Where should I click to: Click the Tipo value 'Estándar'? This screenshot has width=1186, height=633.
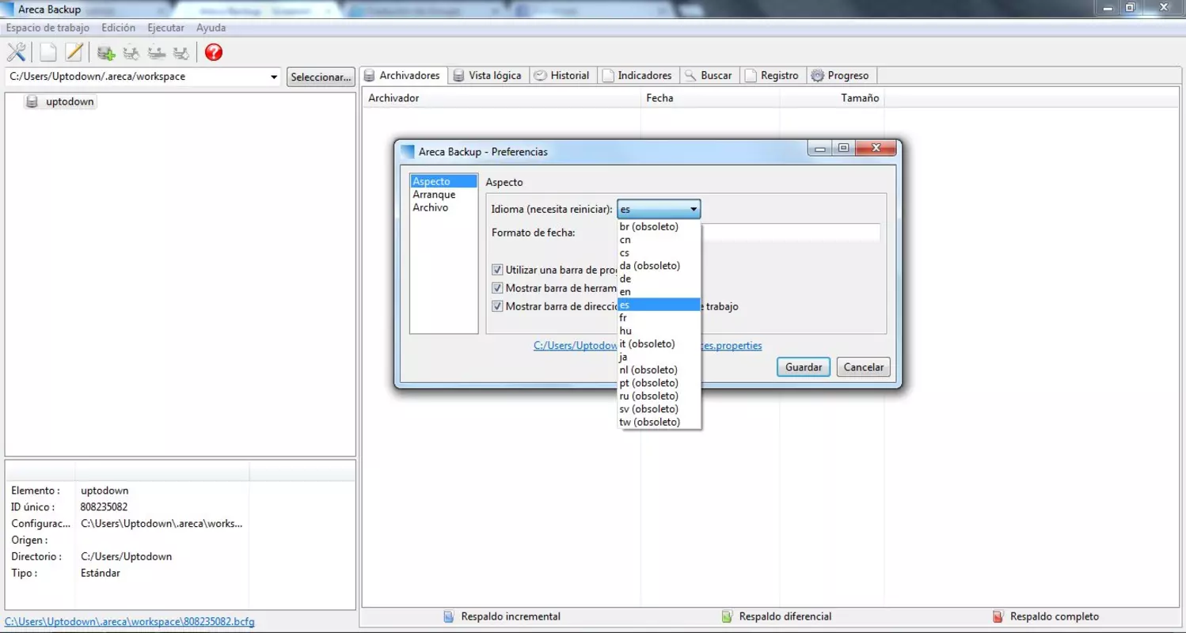coord(101,573)
